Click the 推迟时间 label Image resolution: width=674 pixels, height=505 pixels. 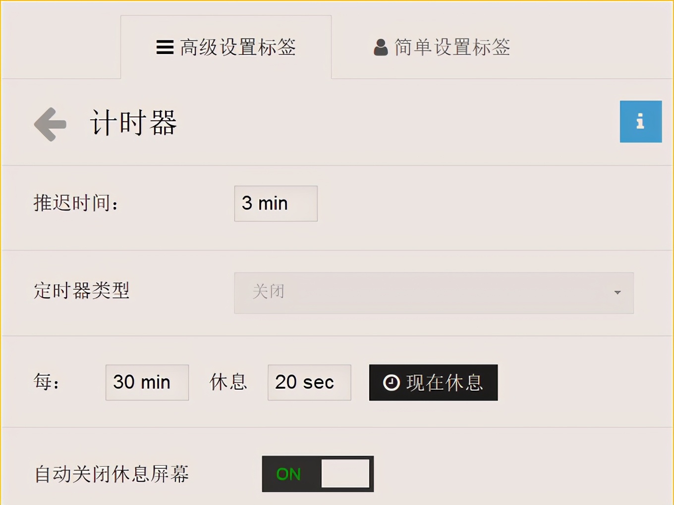click(75, 202)
